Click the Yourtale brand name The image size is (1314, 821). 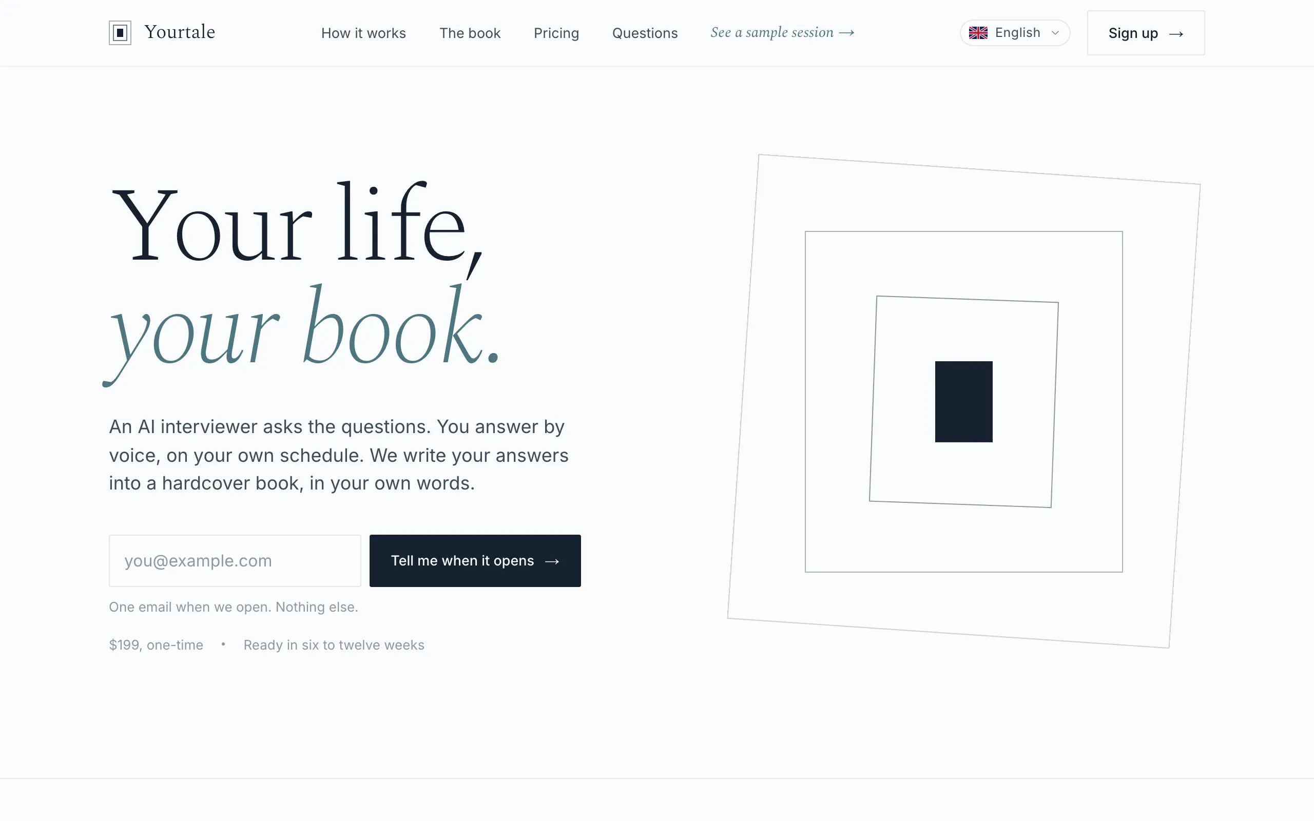click(x=180, y=32)
